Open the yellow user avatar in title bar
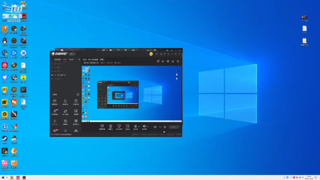The height and width of the screenshot is (180, 320). click(x=151, y=54)
